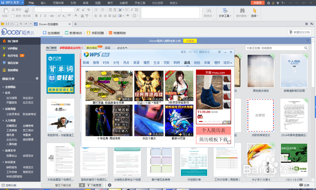316x190 pixels.
Task: Open the WPS 文字 application menu dropdown
Action: coord(22,3)
